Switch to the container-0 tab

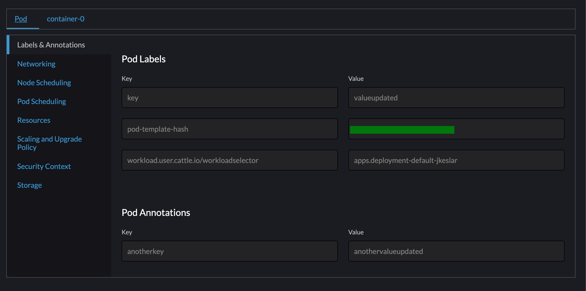65,19
